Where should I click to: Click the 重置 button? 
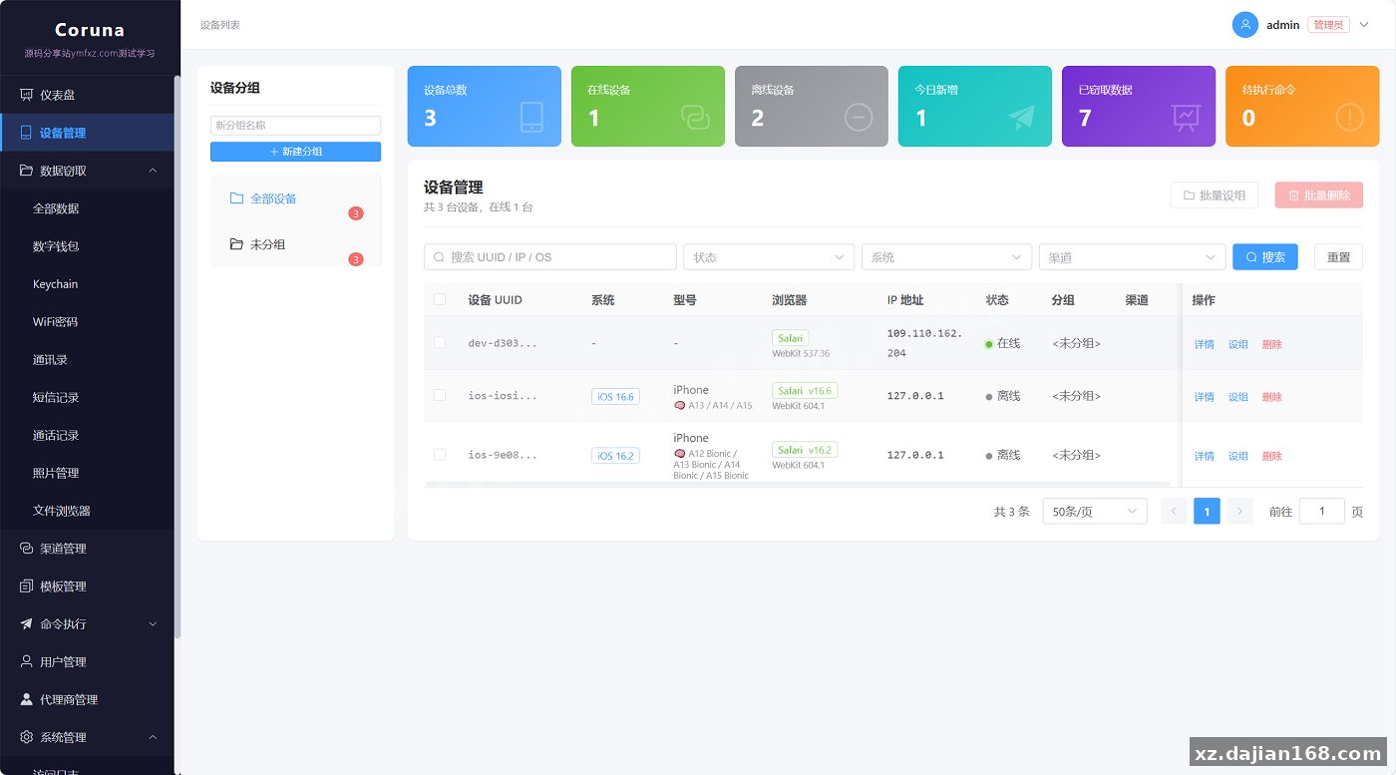(x=1338, y=257)
